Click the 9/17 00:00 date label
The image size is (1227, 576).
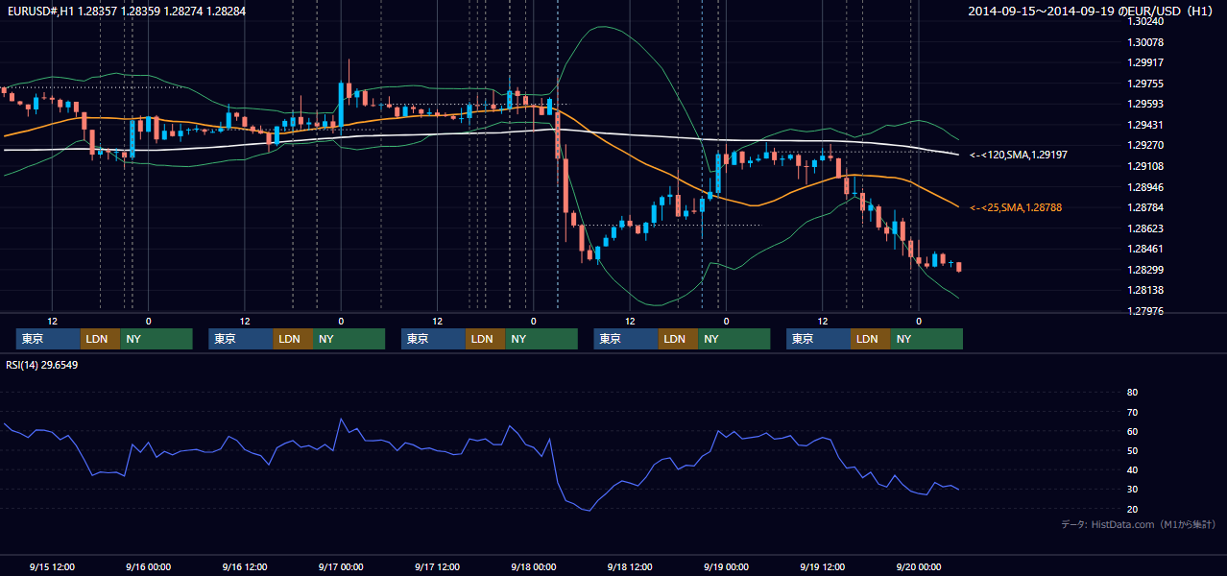341,567
